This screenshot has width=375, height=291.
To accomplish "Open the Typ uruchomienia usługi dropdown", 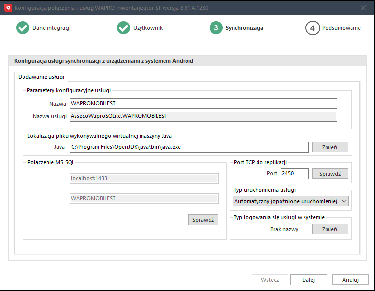I will point(290,201).
